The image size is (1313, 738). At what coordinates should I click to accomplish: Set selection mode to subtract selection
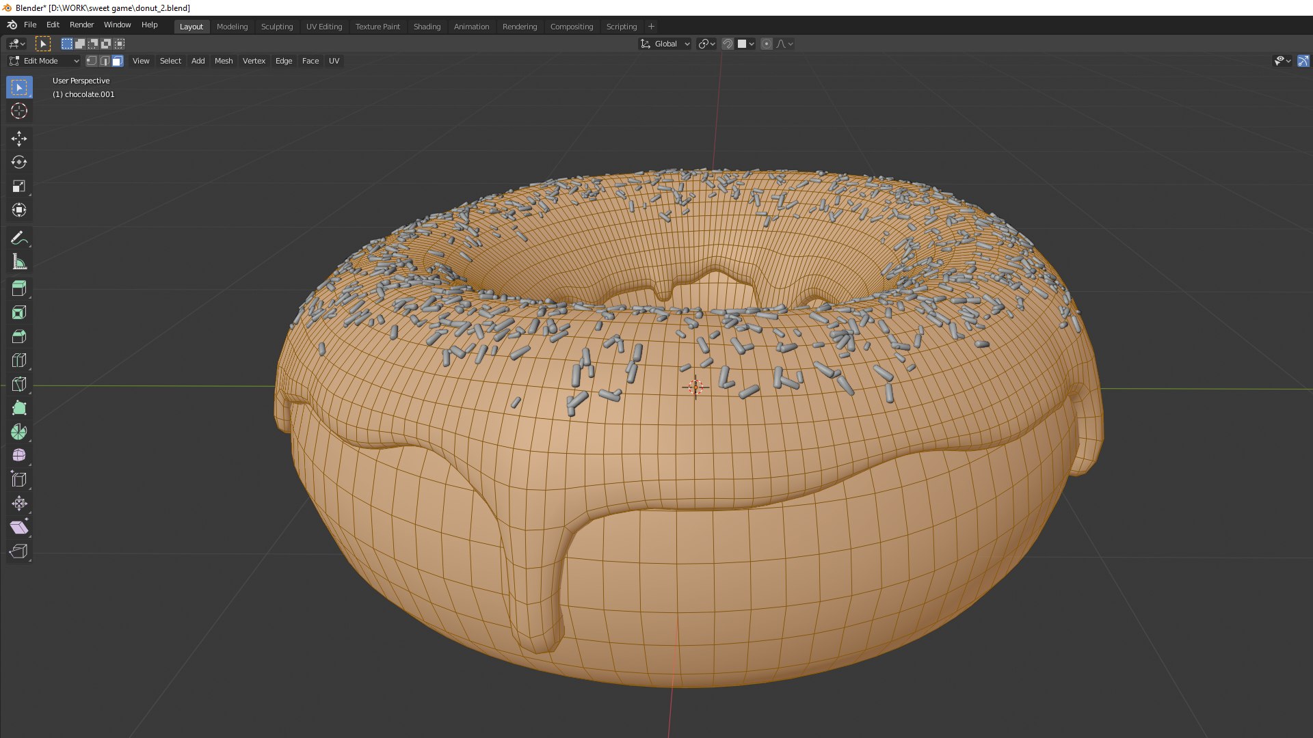point(93,44)
